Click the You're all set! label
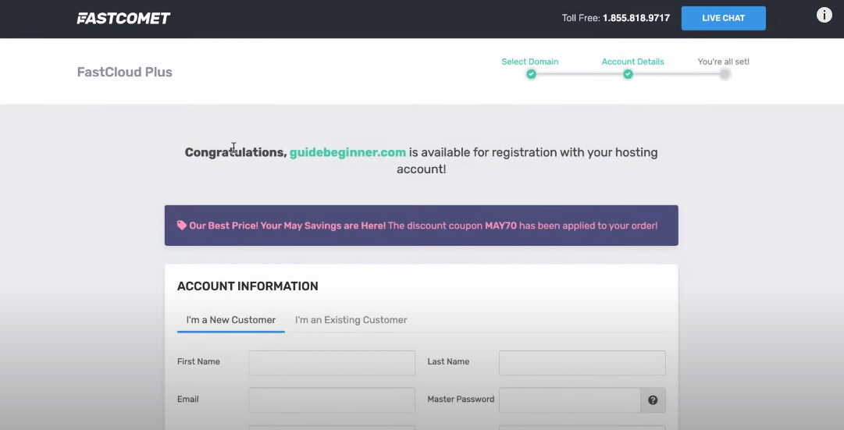 click(x=724, y=62)
